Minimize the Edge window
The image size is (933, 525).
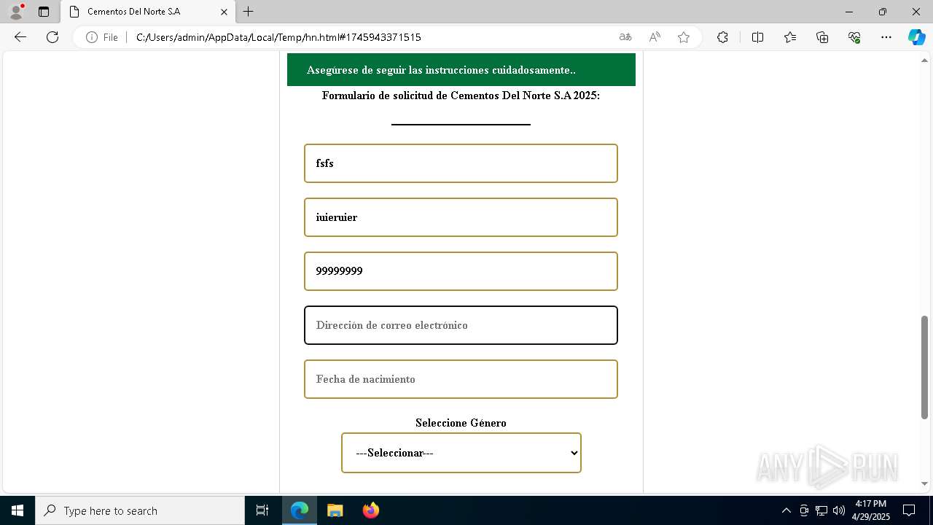[x=849, y=12]
